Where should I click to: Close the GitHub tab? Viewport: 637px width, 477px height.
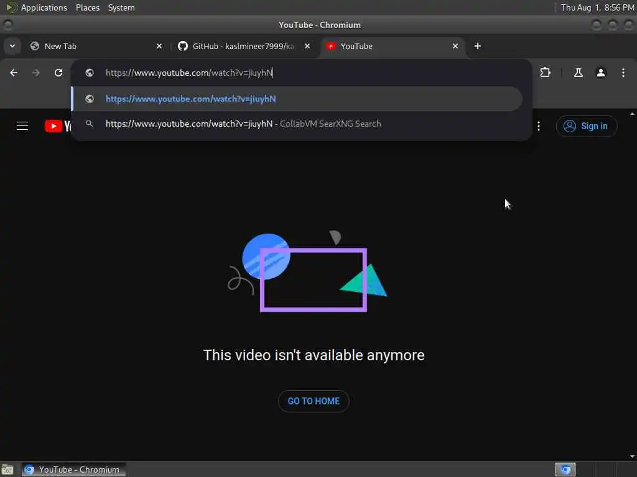click(307, 46)
